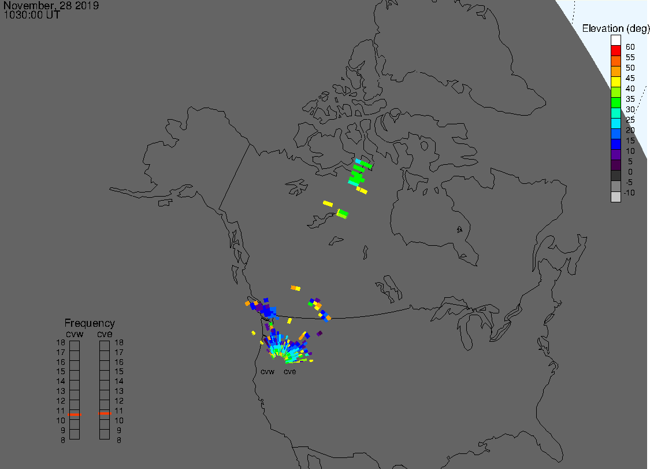650x469 pixels.
Task: Click the cvw header above frequency scale
Action: pyautogui.click(x=75, y=334)
